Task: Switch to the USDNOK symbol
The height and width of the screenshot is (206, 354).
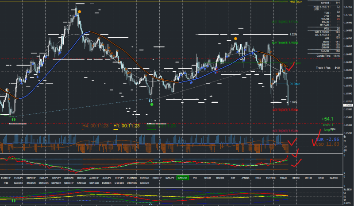Action: coord(132,183)
